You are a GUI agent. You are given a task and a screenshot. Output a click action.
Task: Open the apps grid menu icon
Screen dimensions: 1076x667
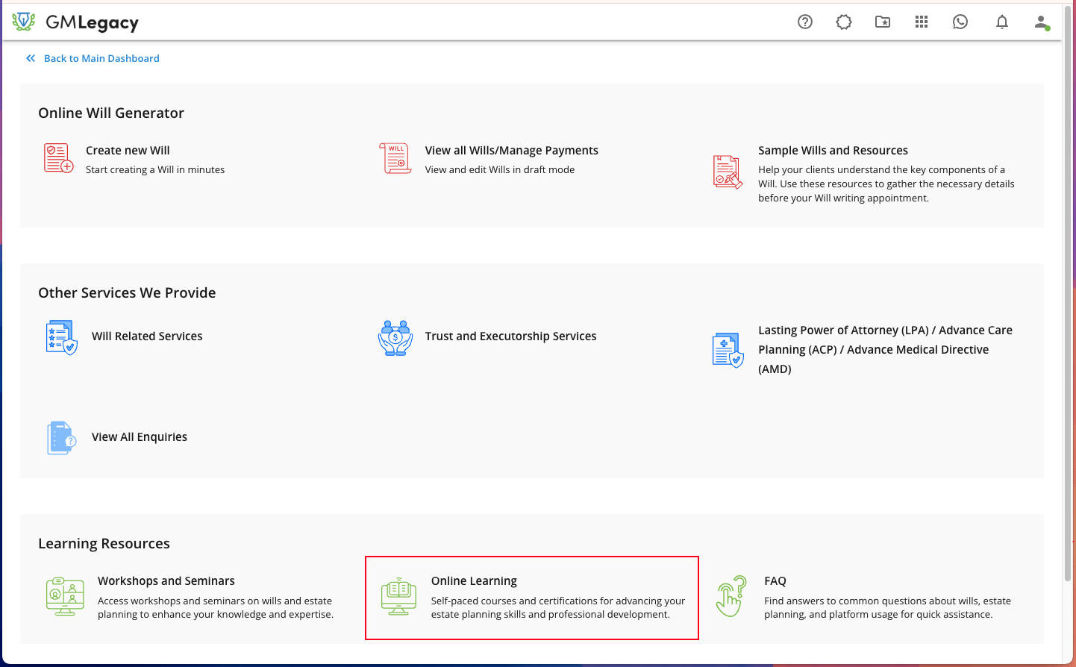922,22
